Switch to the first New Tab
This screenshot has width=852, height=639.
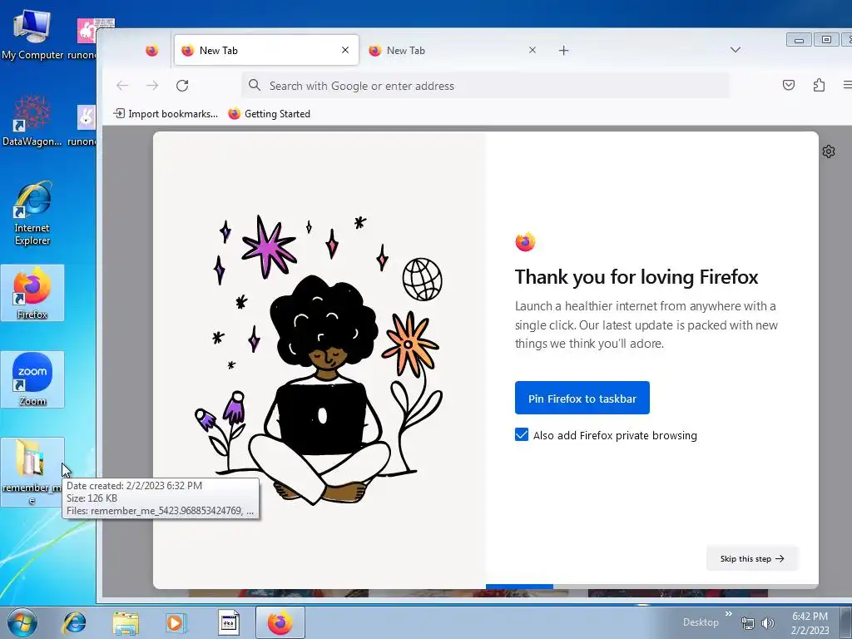(266, 50)
